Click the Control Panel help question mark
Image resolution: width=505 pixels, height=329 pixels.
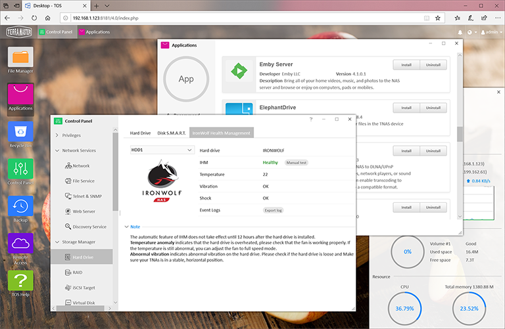pos(311,120)
